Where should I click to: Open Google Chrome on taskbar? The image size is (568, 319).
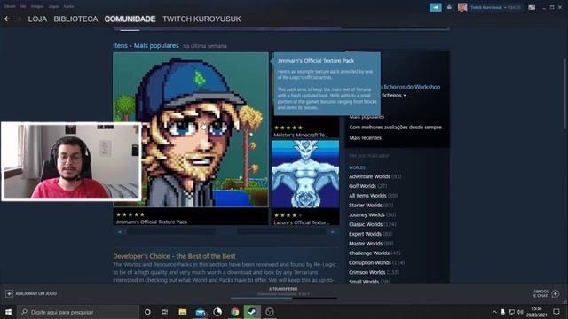pyautogui.click(x=234, y=312)
